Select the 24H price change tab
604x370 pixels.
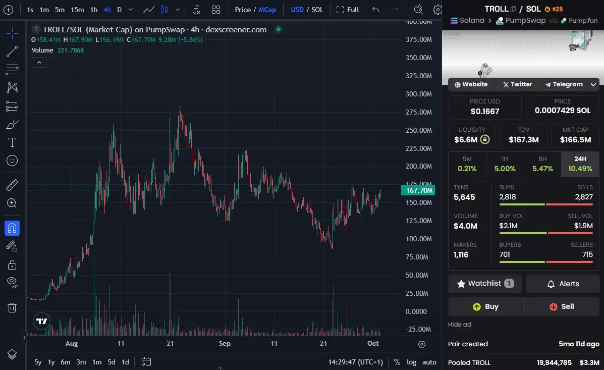(580, 164)
